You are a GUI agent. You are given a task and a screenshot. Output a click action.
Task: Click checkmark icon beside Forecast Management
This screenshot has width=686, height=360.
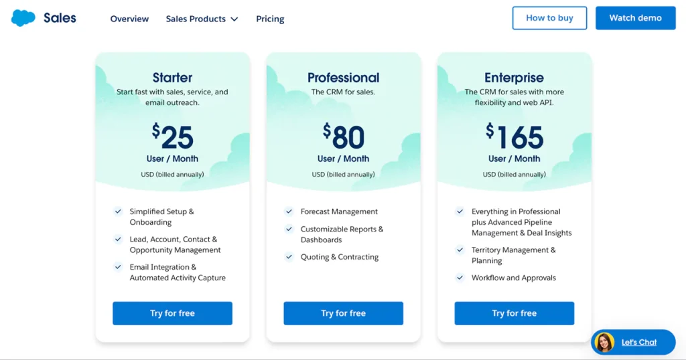coord(289,211)
